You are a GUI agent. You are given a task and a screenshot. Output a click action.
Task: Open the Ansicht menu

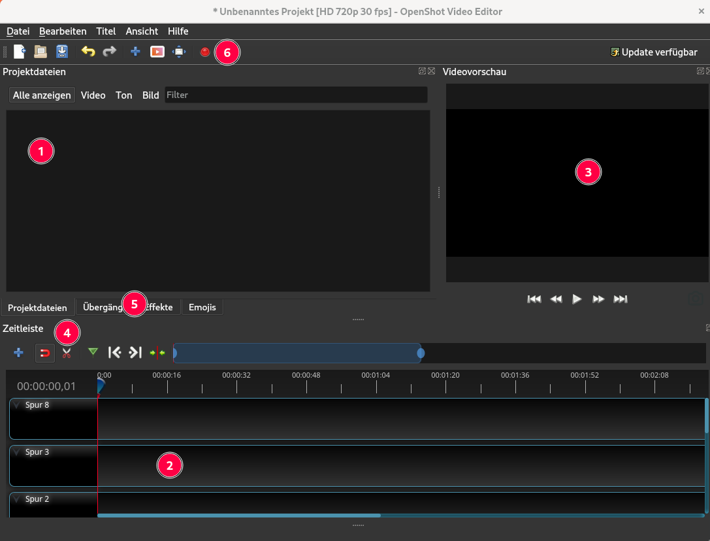pos(142,31)
